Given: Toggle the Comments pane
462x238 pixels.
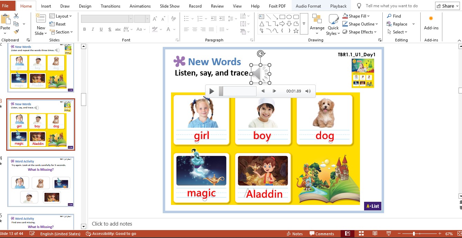Looking at the screenshot, I should tap(322, 234).
